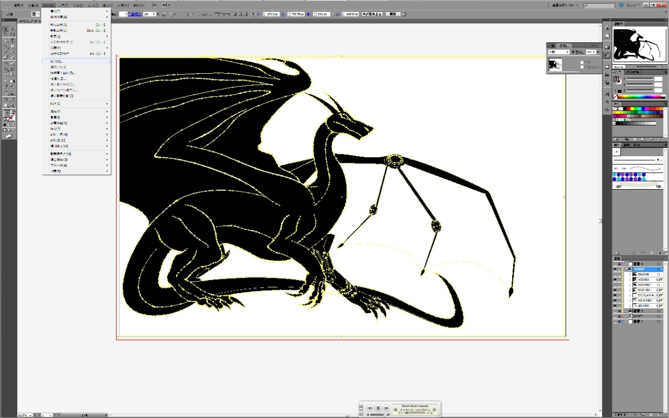This screenshot has width=669, height=418.
Task: Click the dragon thumbnail in the Navigator panel
Action: pyautogui.click(x=640, y=46)
